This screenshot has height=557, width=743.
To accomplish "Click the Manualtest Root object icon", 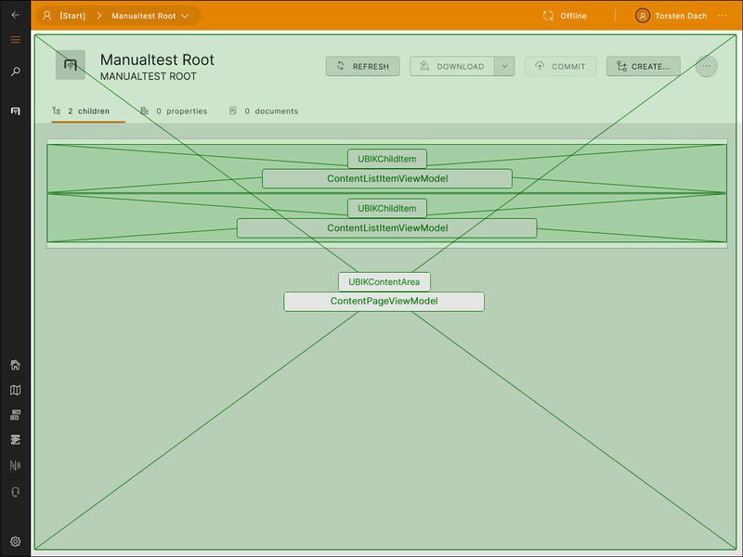I will pos(71,65).
